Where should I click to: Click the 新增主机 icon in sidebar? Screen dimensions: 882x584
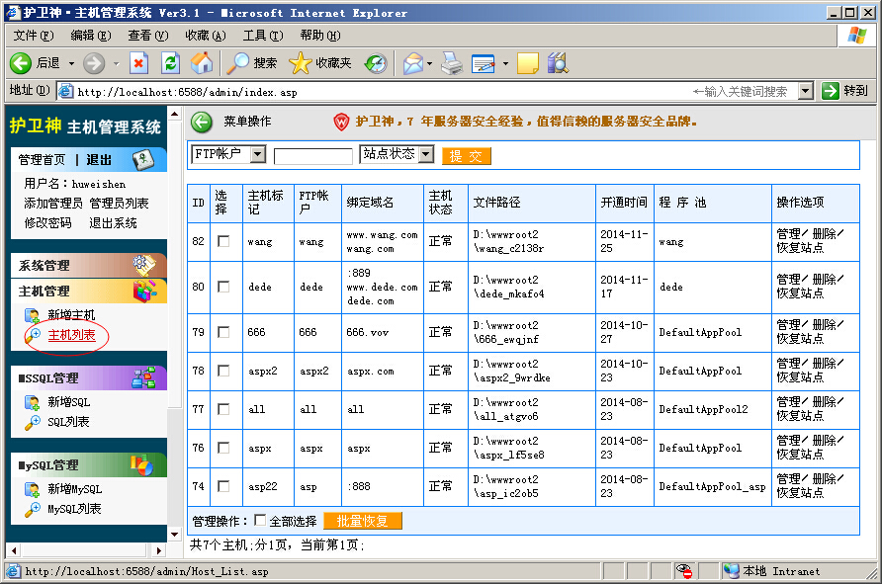(x=32, y=315)
